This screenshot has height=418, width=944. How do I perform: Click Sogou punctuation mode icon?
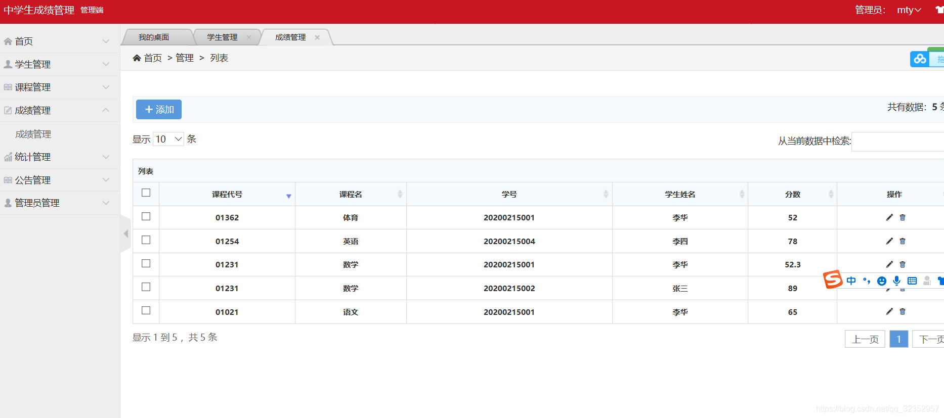pos(867,281)
